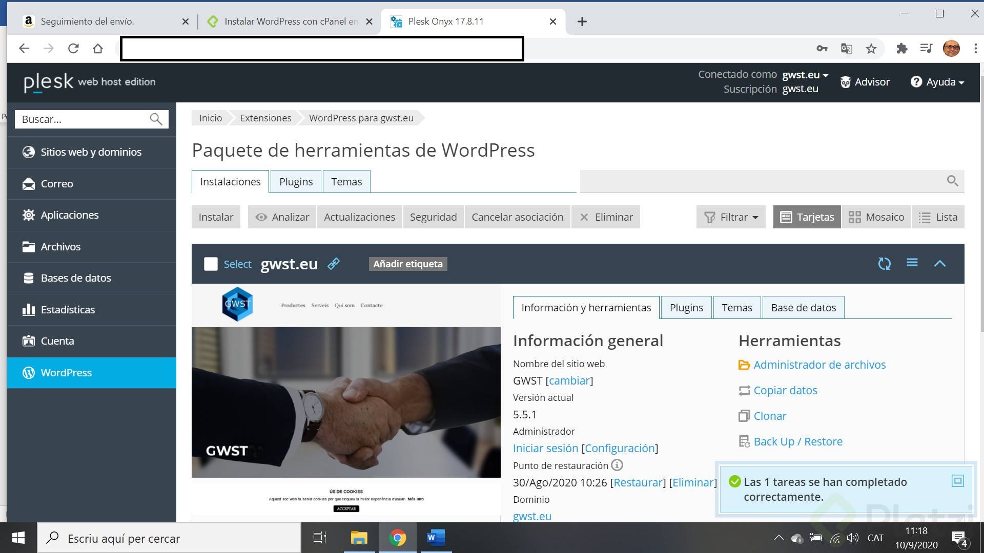Open Ayuda help dropdown
This screenshot has width=984, height=553.
[x=937, y=82]
